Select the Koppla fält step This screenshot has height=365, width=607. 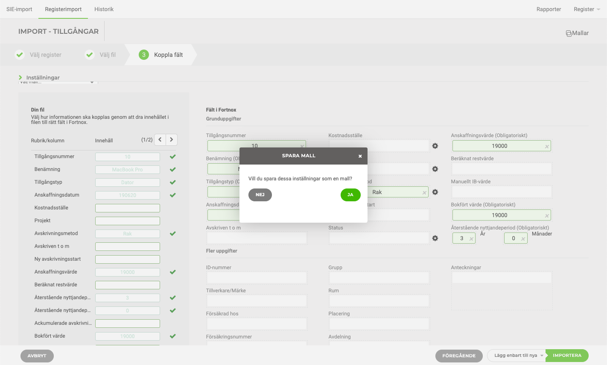161,55
